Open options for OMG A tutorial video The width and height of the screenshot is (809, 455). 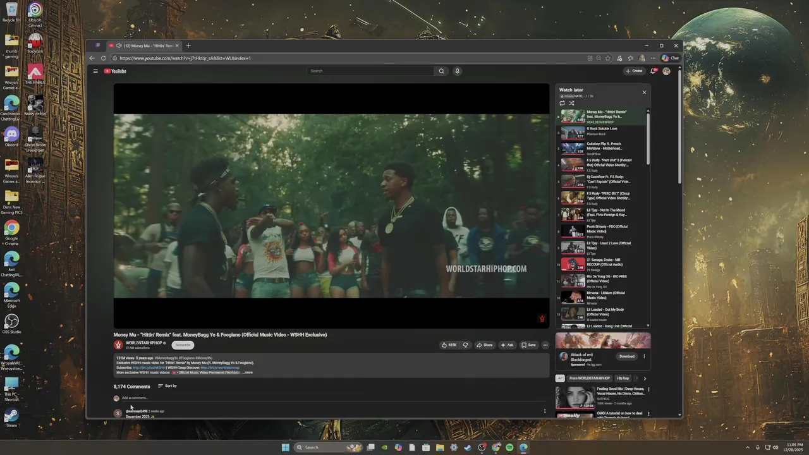click(648, 414)
